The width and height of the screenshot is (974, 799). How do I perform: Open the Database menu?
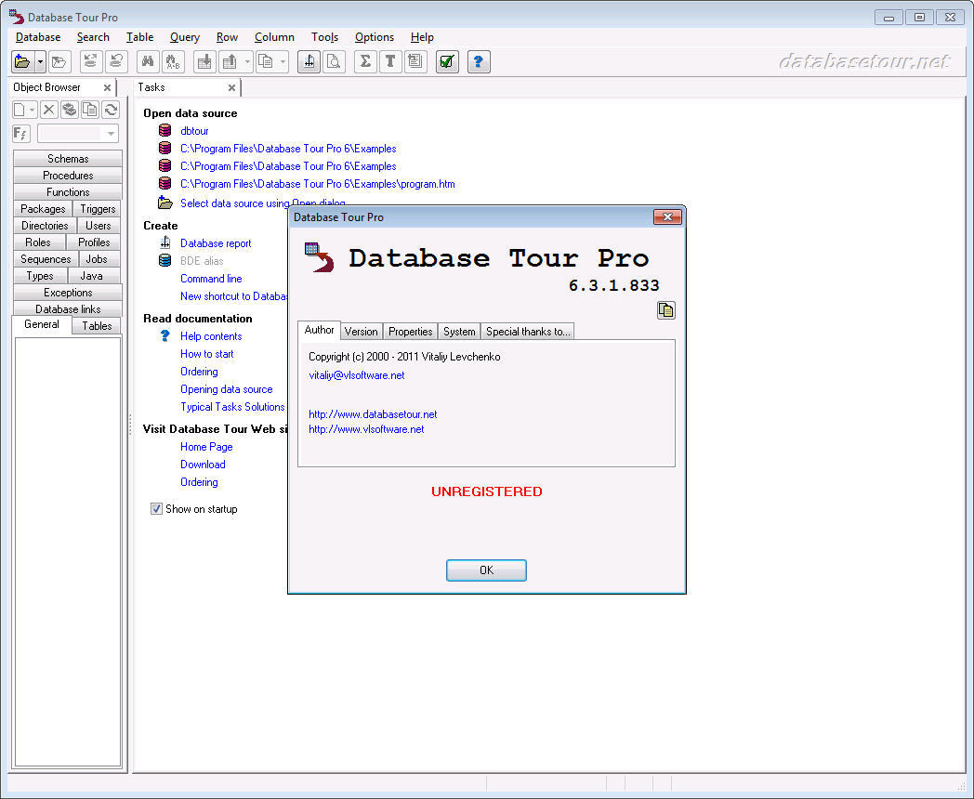(38, 37)
